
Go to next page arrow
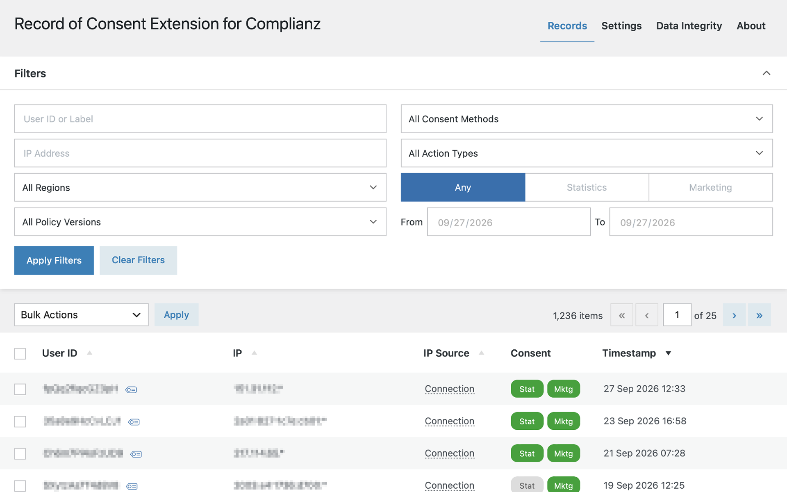[734, 315]
